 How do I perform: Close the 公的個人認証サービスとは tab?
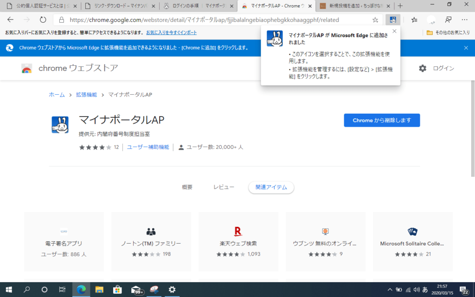(x=75, y=6)
